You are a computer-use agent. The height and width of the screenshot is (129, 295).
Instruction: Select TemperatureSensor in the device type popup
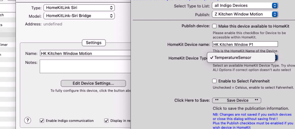click(x=241, y=58)
